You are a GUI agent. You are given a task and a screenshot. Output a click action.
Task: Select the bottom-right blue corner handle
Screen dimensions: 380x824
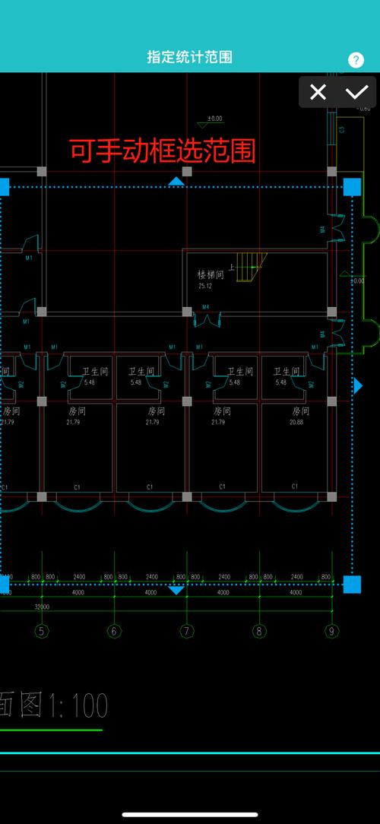click(x=352, y=584)
